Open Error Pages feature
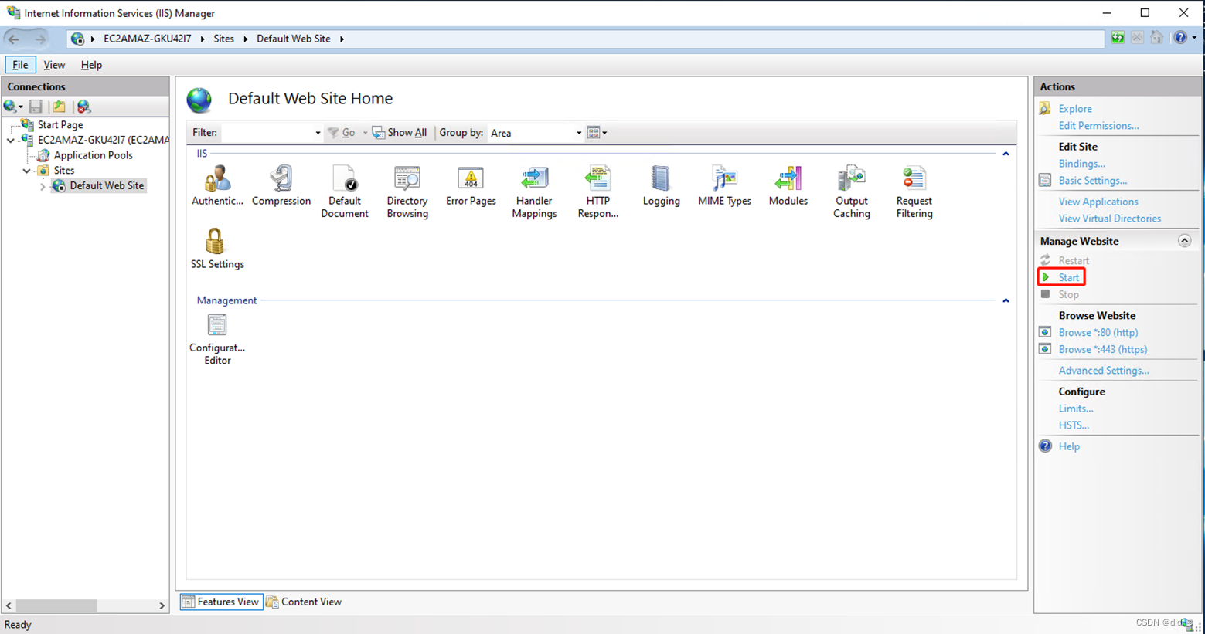Image resolution: width=1205 pixels, height=634 pixels. 471,186
